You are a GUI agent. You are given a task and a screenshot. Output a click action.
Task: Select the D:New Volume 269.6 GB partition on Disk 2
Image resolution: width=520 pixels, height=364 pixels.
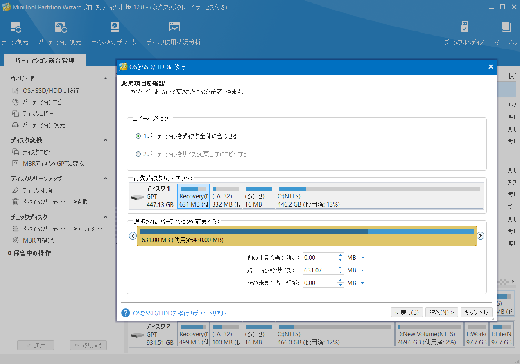pyautogui.click(x=430, y=334)
